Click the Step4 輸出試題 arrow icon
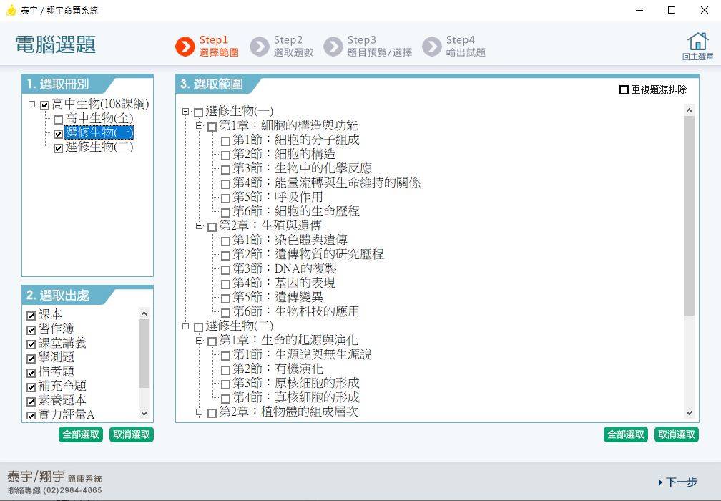This screenshot has height=501, width=721. click(432, 47)
